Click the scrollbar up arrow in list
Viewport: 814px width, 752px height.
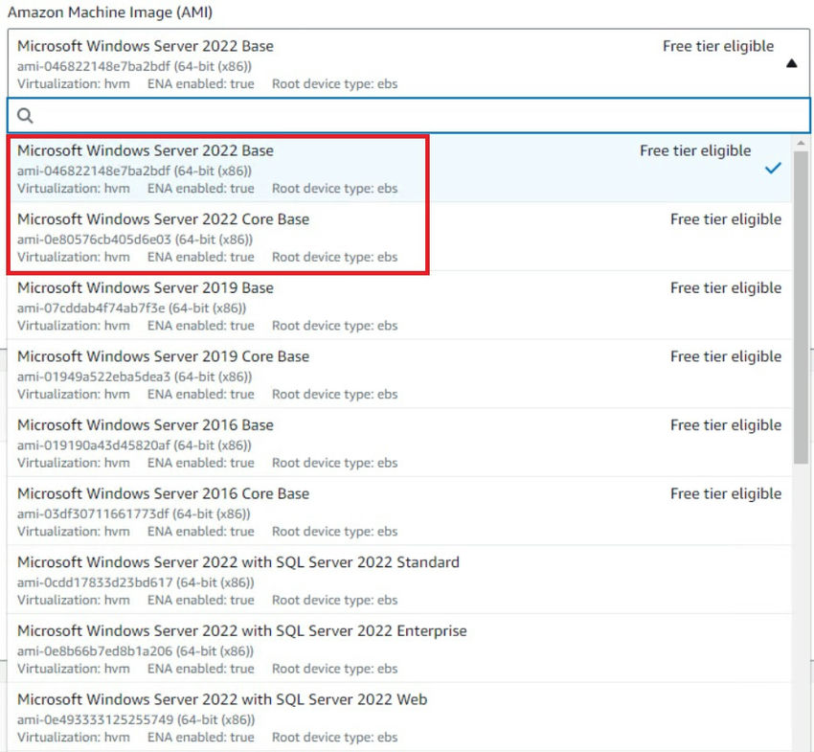801,143
